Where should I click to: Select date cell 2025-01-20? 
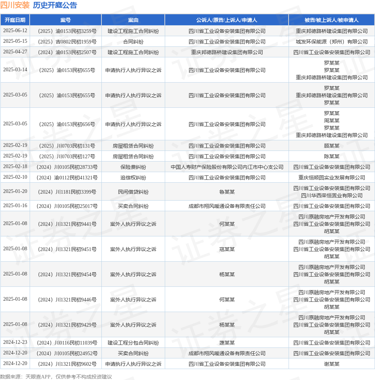tap(15, 191)
